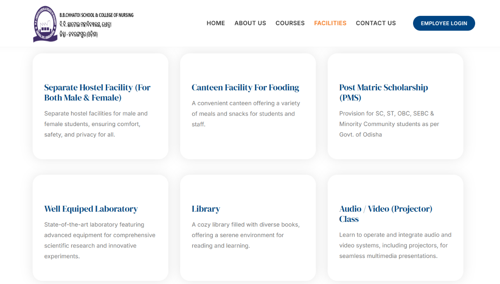Screen dimensions: 500x284
Task: Click the state-of-the-art laboratory description
Action: (99, 240)
